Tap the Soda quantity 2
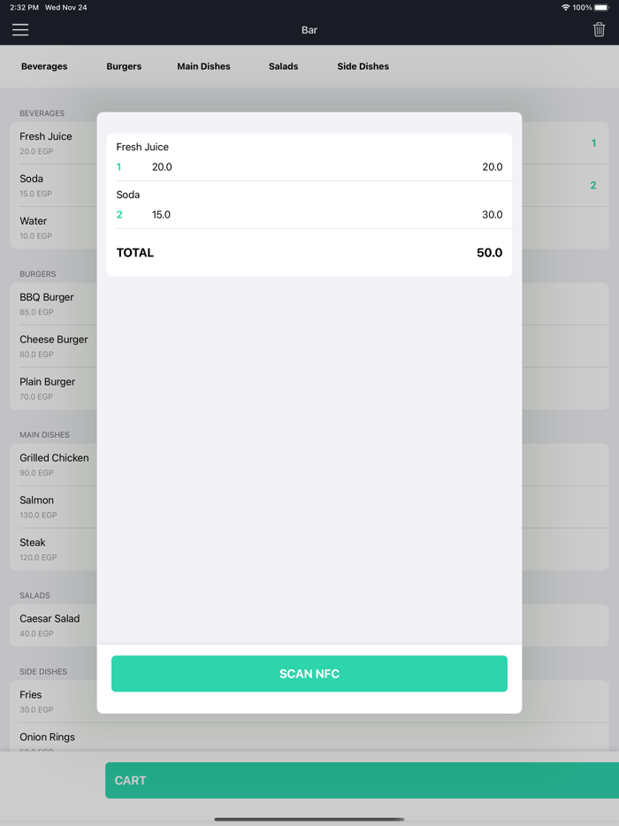 click(x=119, y=215)
